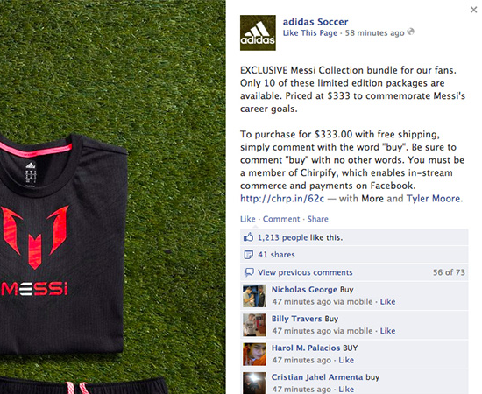Viewport: 482px width, 394px height.
Task: Open the chrp.in/62c link
Action: click(x=282, y=199)
